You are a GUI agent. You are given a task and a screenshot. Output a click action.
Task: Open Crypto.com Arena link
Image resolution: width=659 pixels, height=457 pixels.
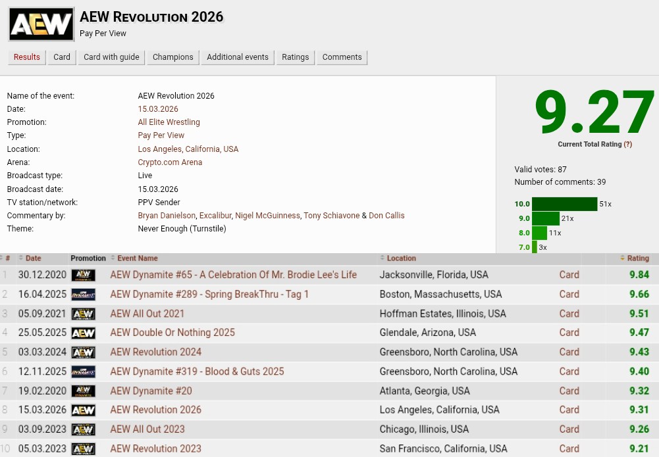pyautogui.click(x=170, y=162)
